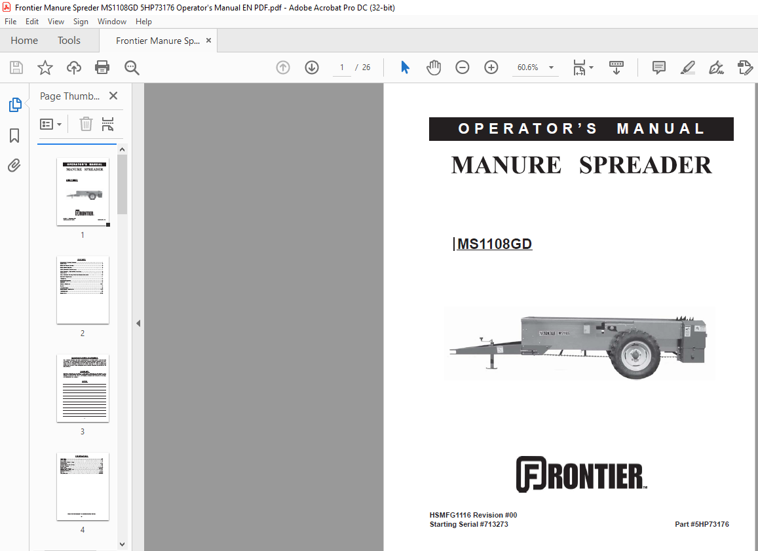
Task: Click the OPERATOR'S MANUAL banner text
Action: point(581,129)
